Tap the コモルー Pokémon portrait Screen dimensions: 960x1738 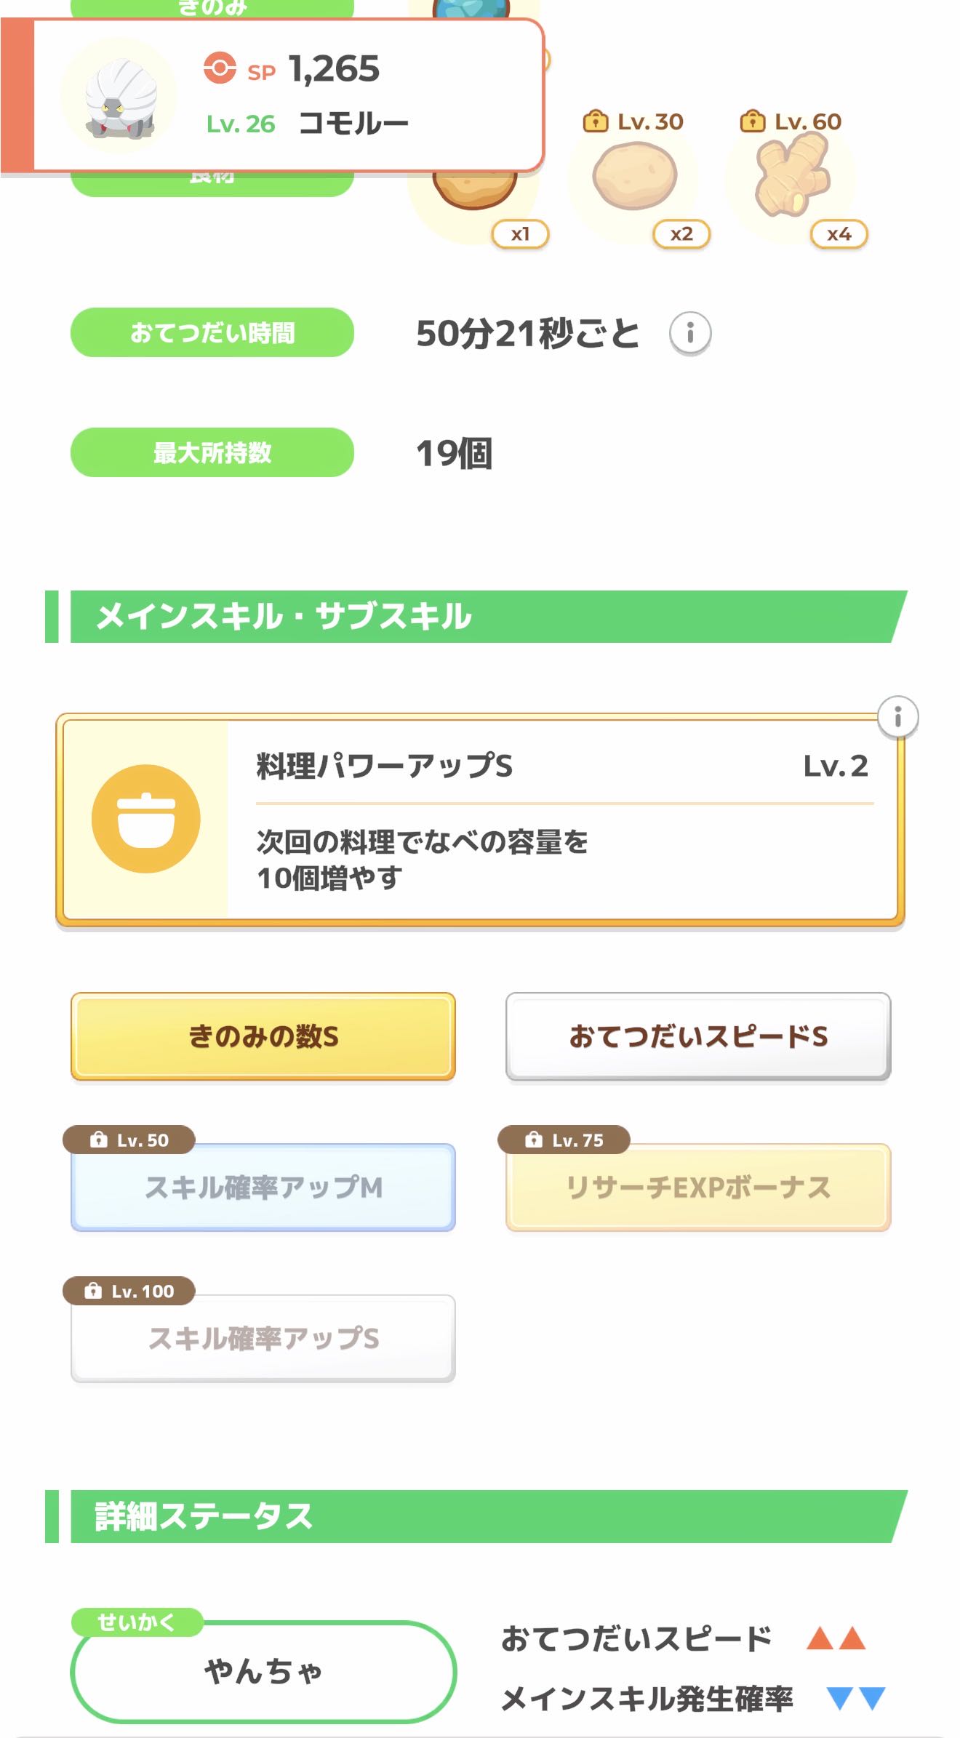coord(120,97)
